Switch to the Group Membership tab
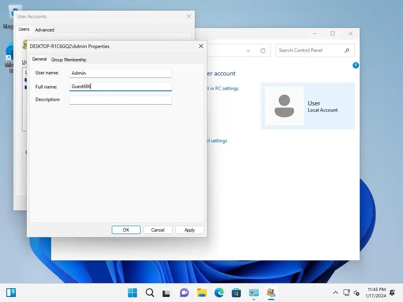The width and height of the screenshot is (403, 302). click(68, 60)
